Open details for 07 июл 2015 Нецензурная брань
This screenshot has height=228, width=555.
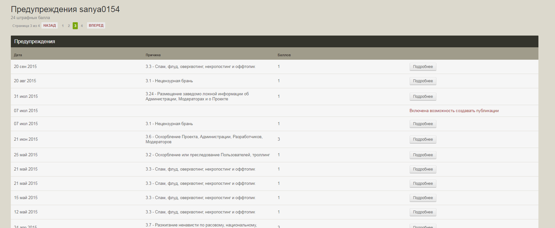click(x=423, y=124)
